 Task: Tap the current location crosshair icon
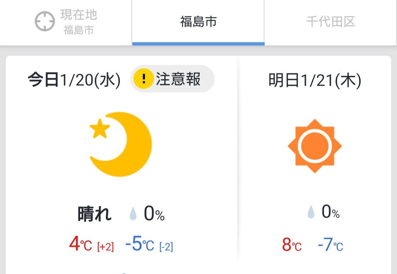pos(45,22)
